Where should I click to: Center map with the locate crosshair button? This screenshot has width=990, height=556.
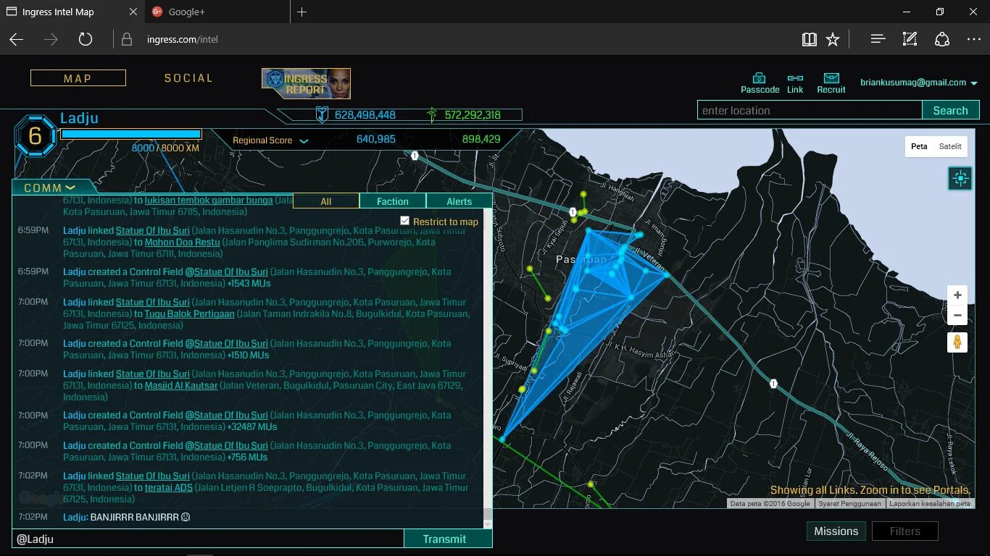coord(960,178)
